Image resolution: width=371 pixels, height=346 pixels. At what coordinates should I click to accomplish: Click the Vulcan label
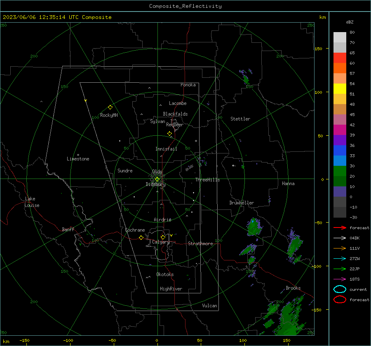(x=209, y=306)
